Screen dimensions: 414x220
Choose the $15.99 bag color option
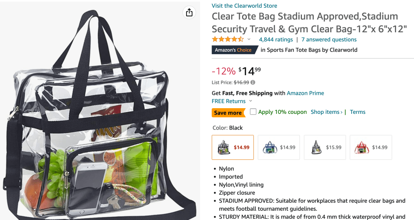pos(325,147)
